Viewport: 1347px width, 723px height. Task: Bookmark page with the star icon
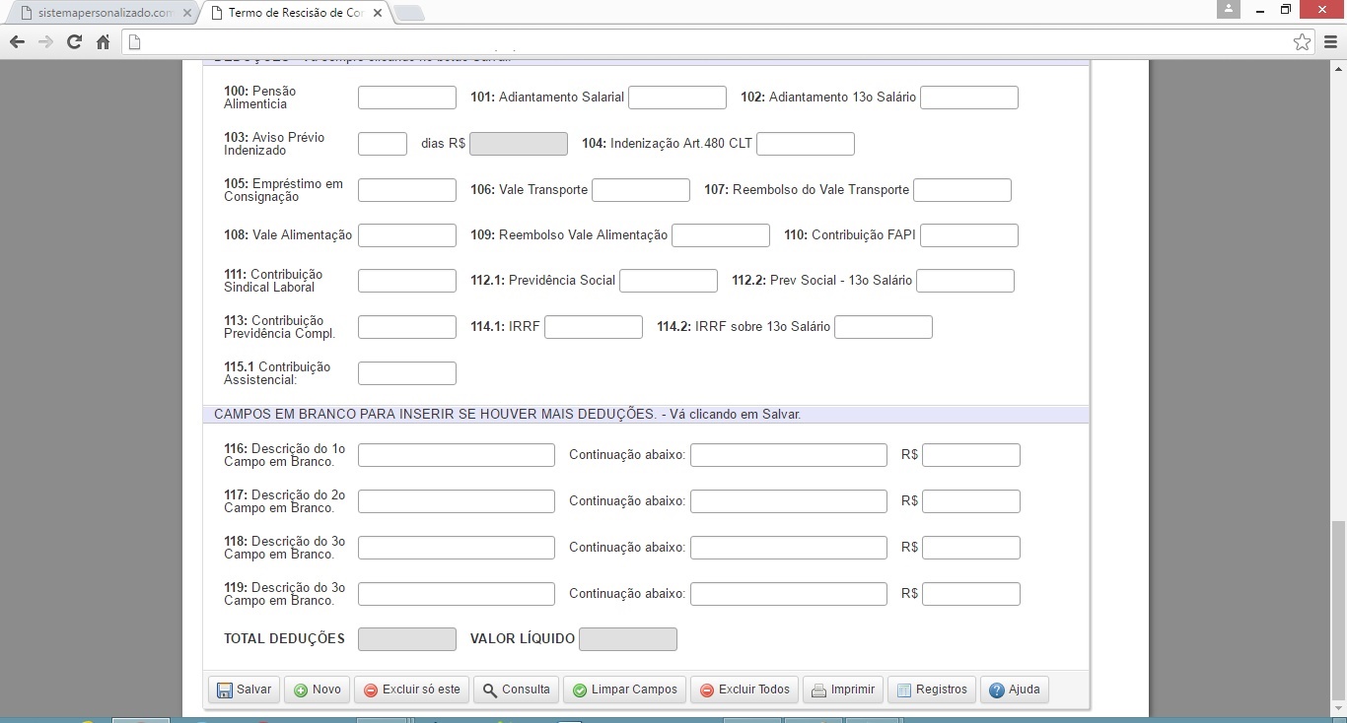(1302, 42)
